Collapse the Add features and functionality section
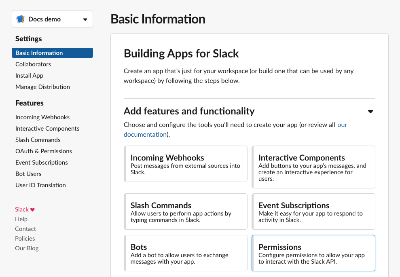 370,112
